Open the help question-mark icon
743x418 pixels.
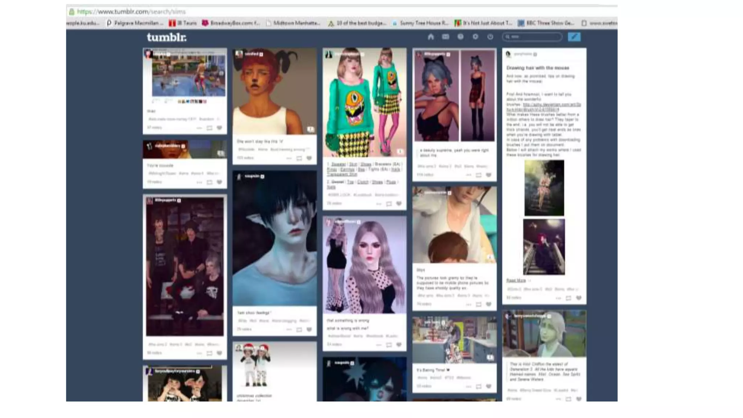tap(460, 37)
